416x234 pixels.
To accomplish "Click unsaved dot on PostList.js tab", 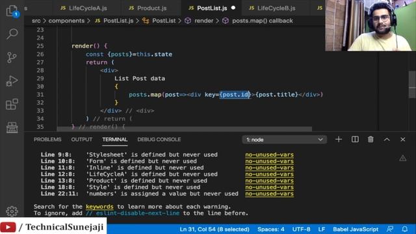I will (233, 8).
